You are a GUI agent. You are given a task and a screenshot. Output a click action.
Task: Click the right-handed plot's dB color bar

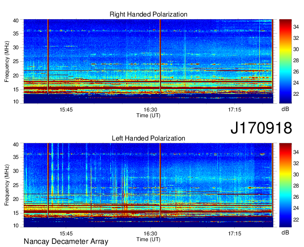(285, 61)
